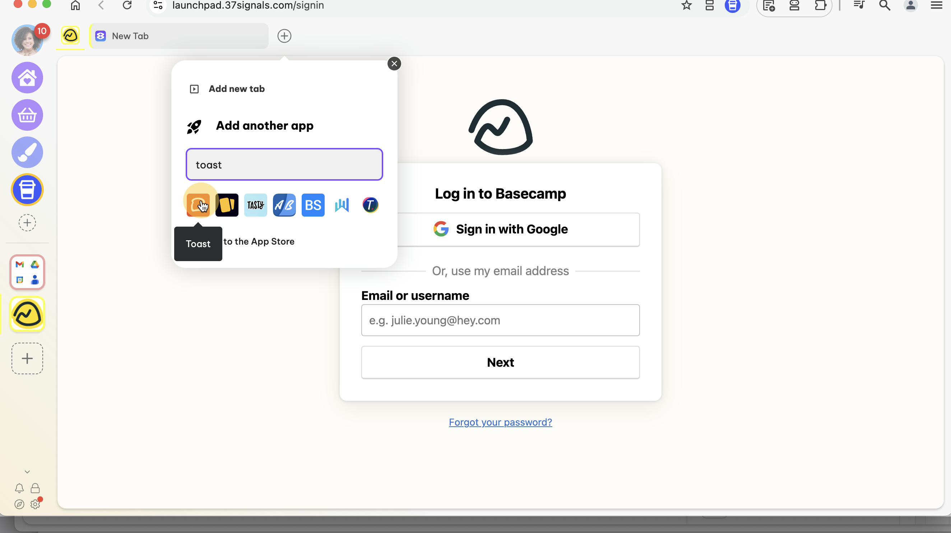Click the lock icon in sidebar bottom
The image size is (951, 533).
35,488
